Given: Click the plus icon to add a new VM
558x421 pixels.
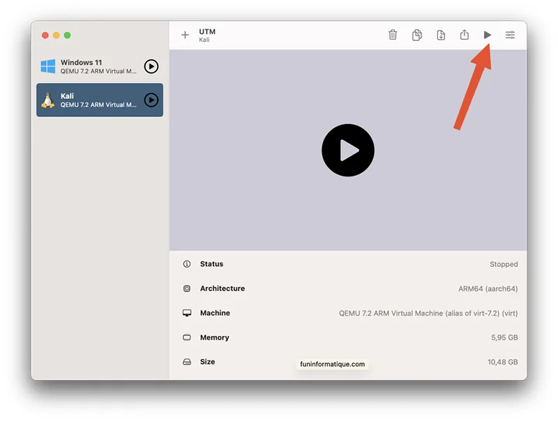Looking at the screenshot, I should click(x=185, y=35).
